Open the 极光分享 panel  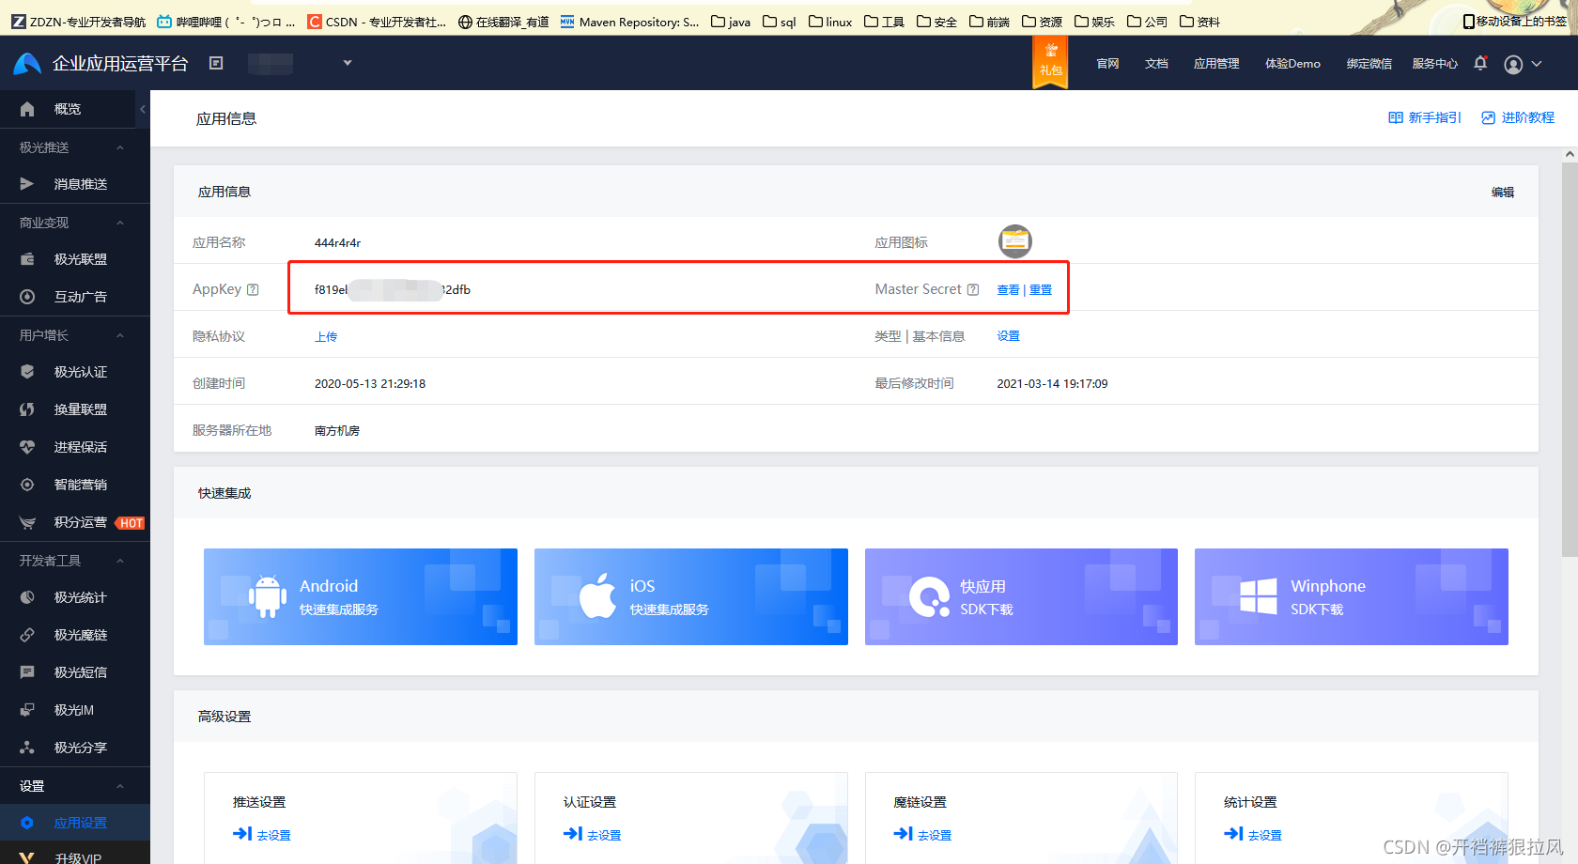tap(78, 747)
